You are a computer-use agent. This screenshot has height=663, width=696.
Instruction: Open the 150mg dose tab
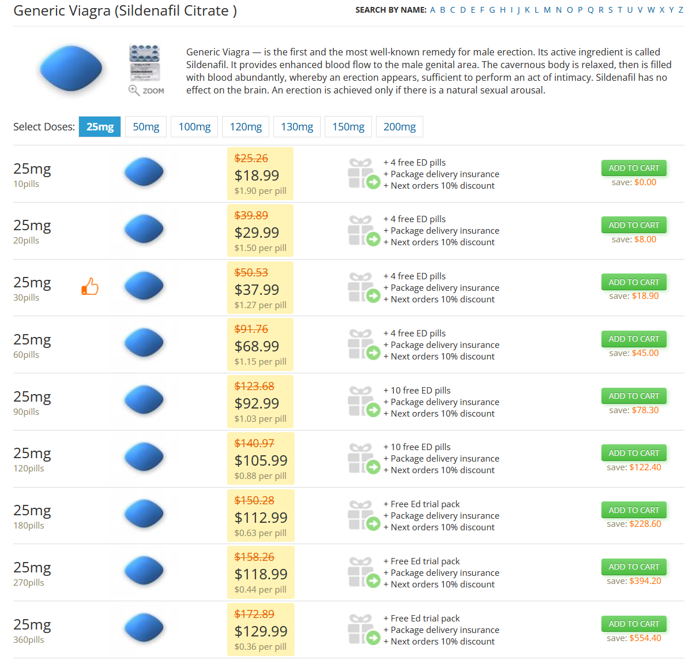coord(348,127)
